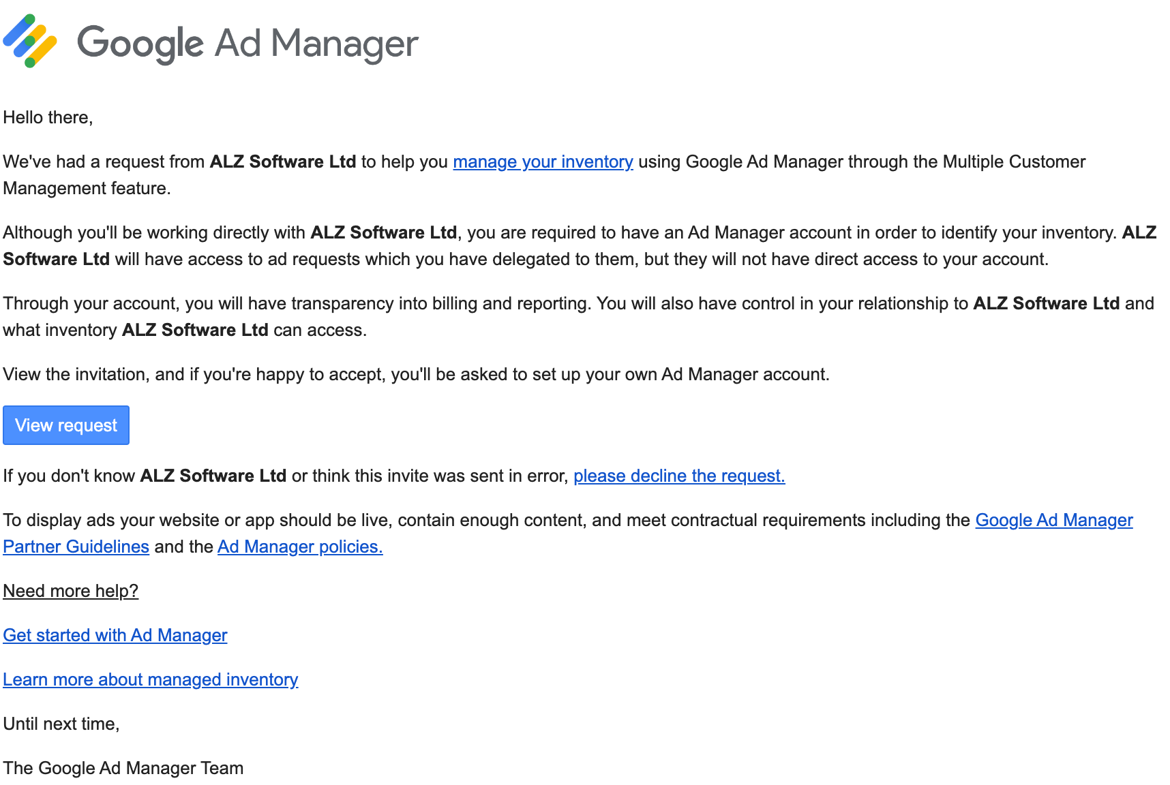The width and height of the screenshot is (1170, 785).
Task: Click 'The Google Ad Manager Team' signature
Action: 123,769
